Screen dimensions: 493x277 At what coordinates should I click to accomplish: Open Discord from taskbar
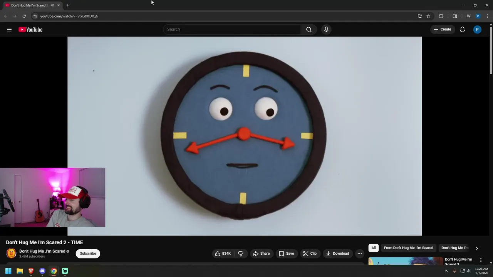pyautogui.click(x=42, y=271)
